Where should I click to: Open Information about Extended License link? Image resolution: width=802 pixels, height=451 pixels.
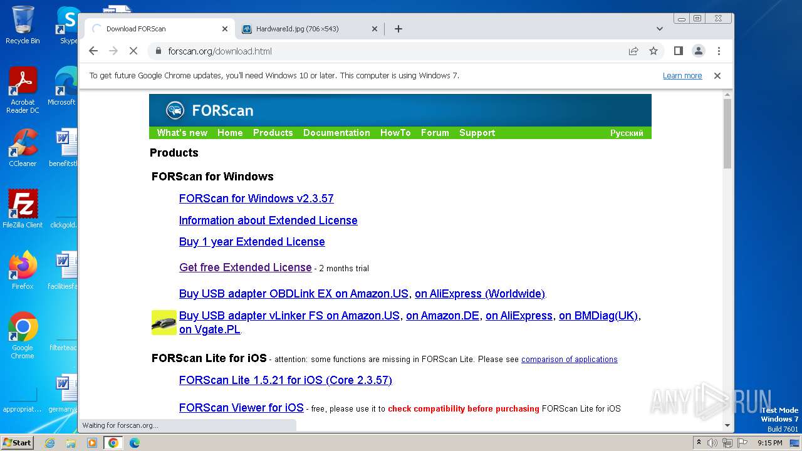(x=268, y=220)
